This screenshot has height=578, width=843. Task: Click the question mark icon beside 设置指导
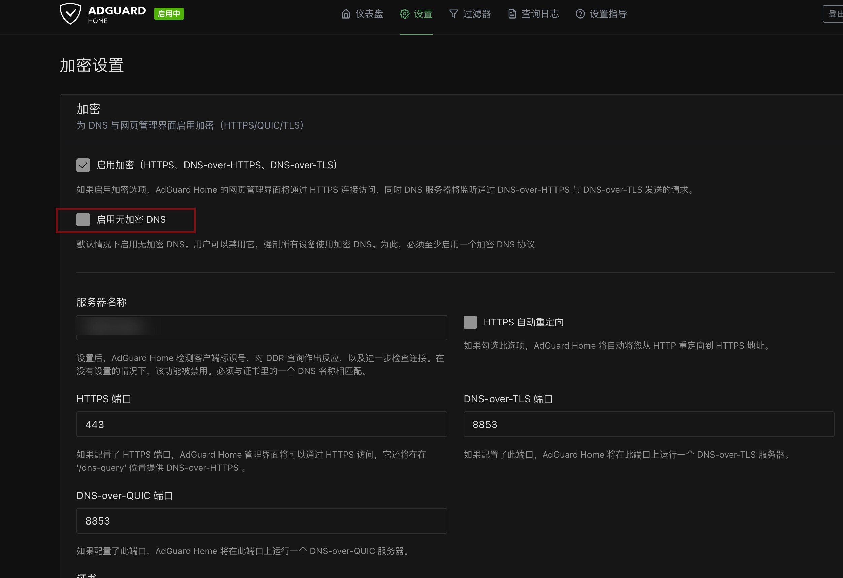click(580, 14)
